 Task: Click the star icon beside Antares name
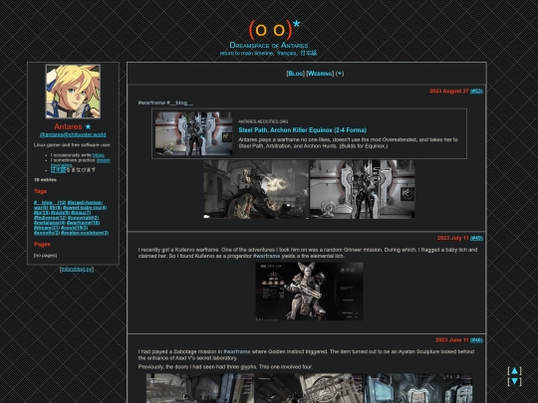(89, 126)
